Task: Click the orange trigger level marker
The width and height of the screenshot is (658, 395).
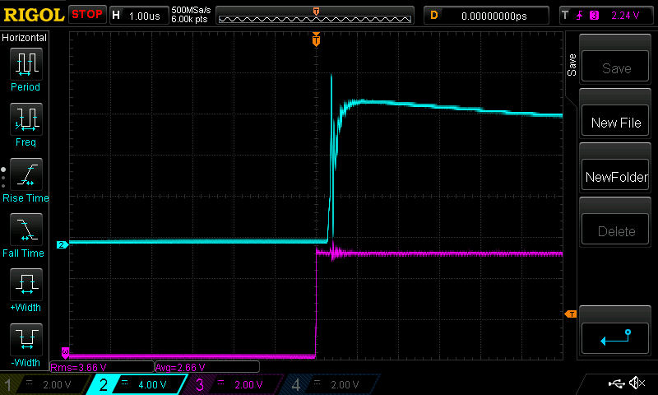Action: [569, 314]
